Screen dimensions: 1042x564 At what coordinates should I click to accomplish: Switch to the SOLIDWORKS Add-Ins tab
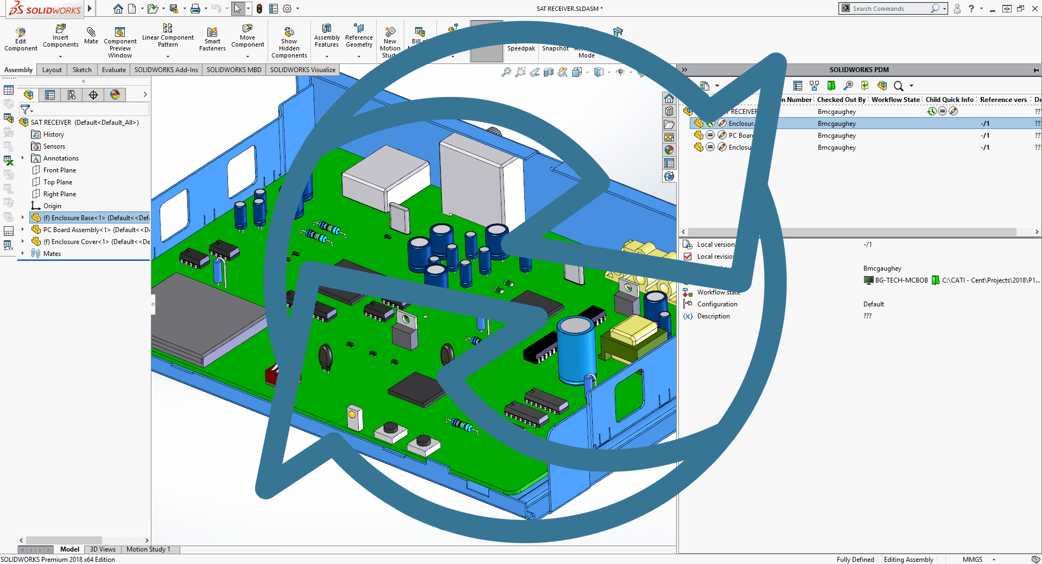click(166, 69)
